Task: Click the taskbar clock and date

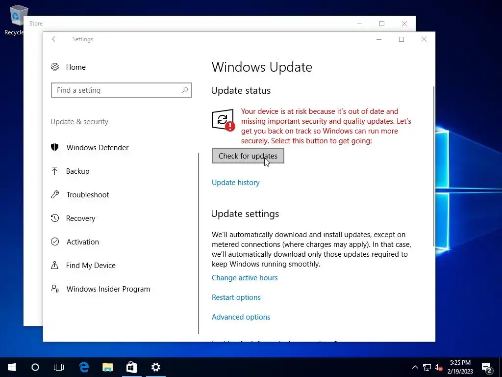Action: pos(460,367)
